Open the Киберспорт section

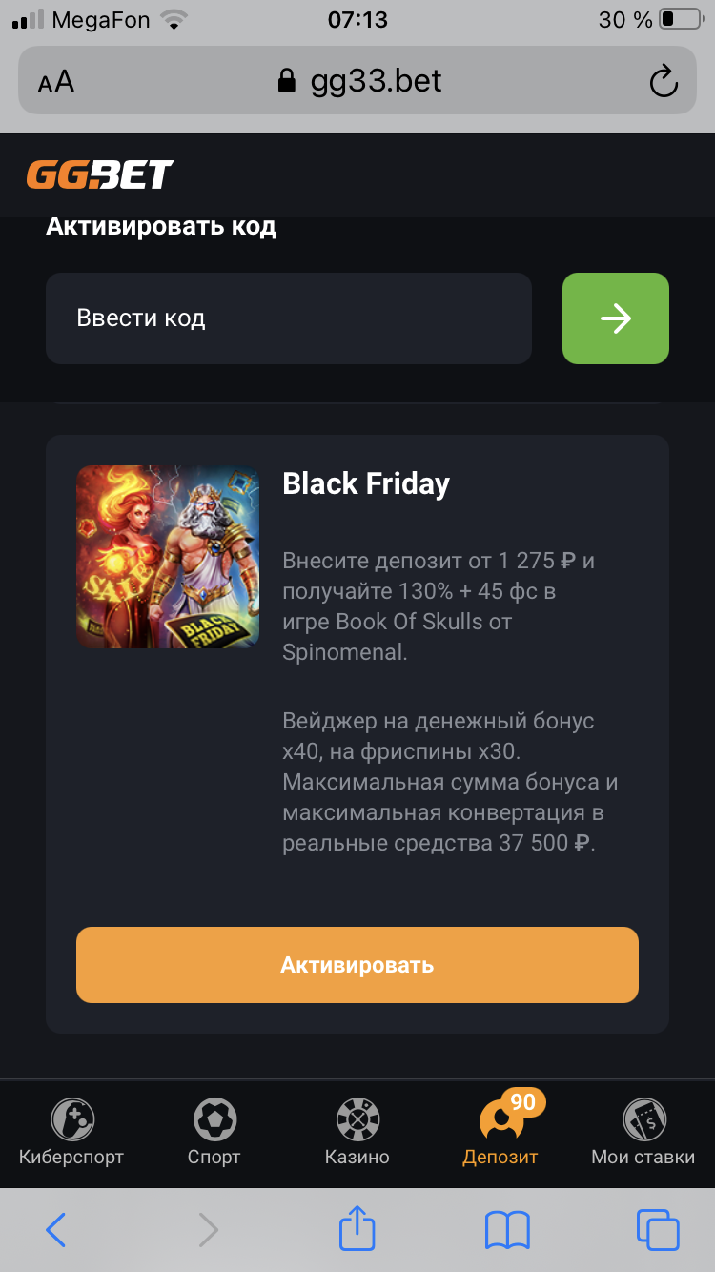point(71,1133)
